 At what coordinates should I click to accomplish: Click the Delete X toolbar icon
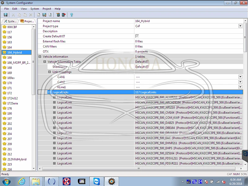(x=31, y=15)
